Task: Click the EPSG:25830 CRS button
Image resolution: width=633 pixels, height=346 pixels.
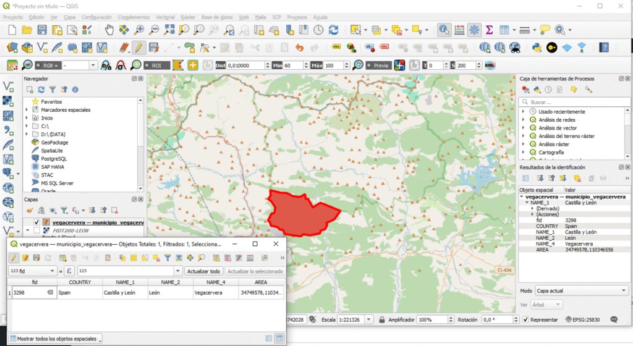Action: coord(583,319)
